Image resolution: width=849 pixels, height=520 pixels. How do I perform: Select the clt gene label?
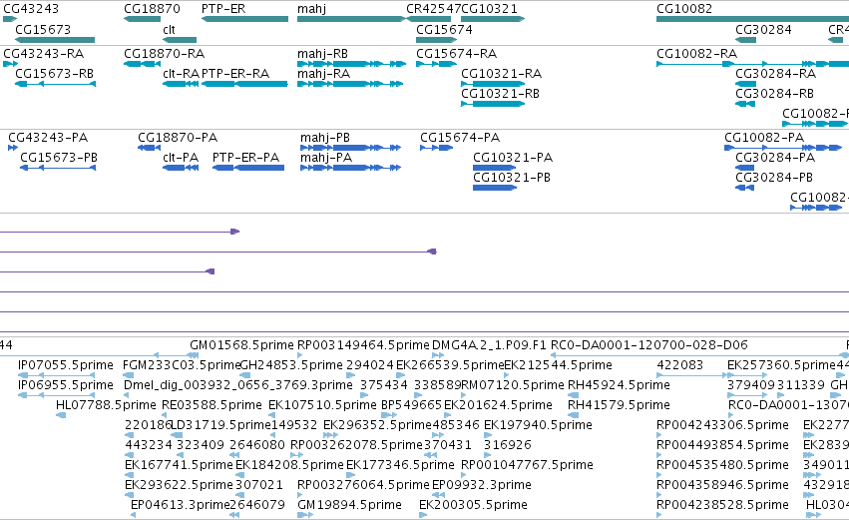coord(169,29)
